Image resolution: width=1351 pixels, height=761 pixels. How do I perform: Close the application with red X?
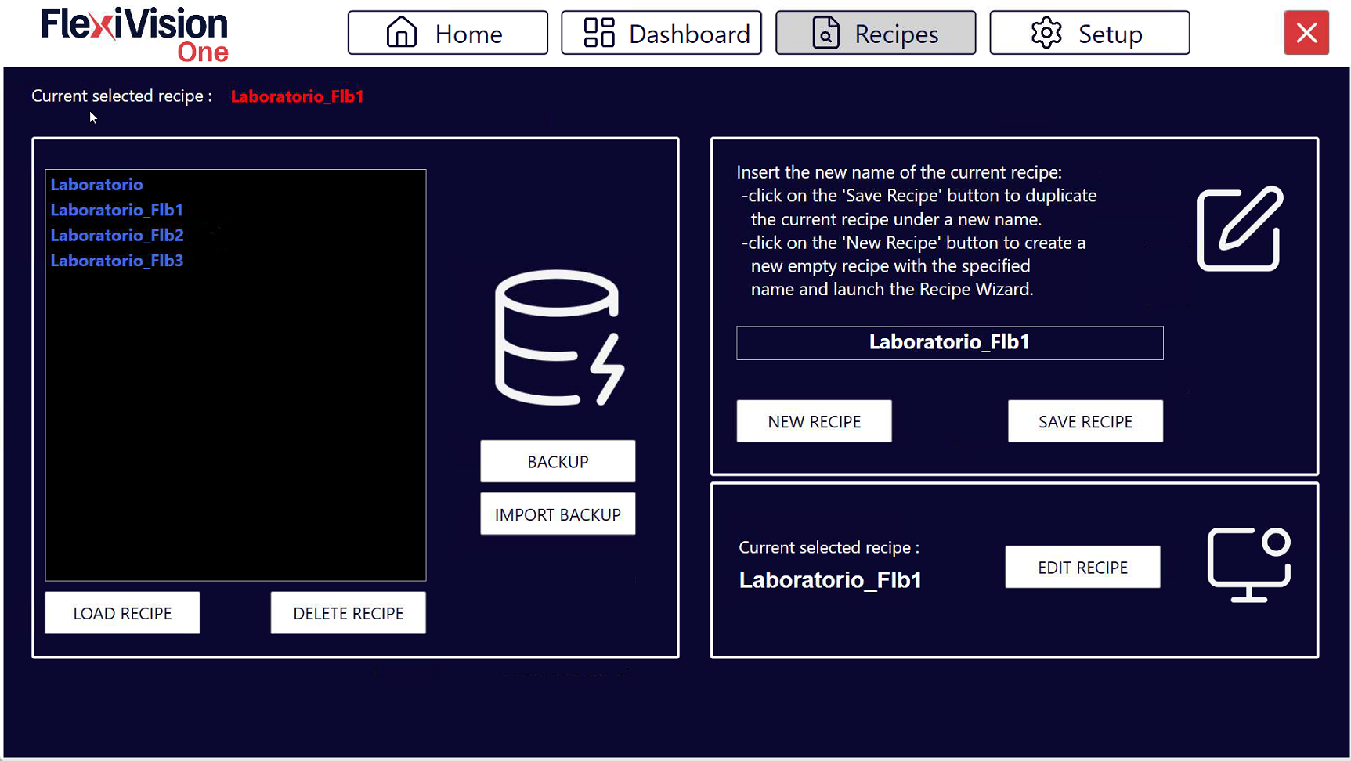coord(1306,33)
